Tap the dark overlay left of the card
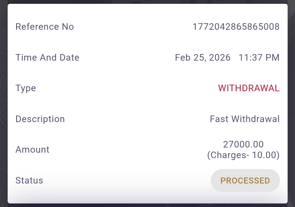295x207 pixels. [4, 104]
